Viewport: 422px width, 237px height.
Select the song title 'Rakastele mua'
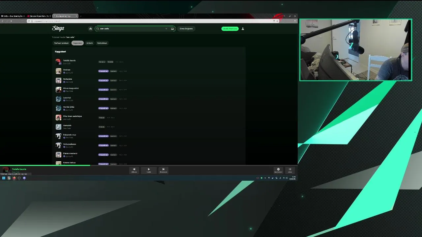point(70,135)
